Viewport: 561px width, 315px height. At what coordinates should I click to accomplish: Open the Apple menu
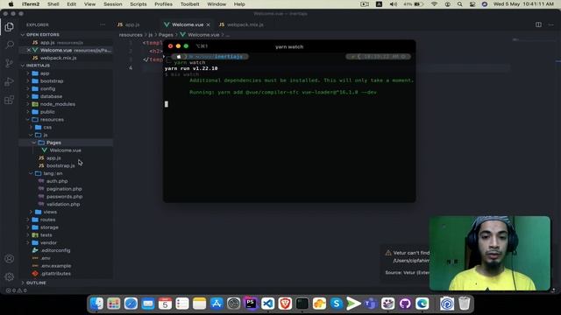[11, 4]
